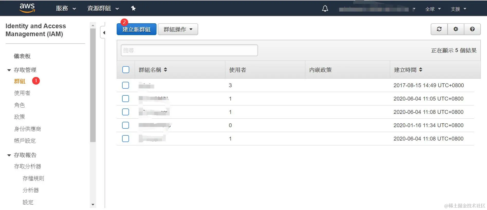The width and height of the screenshot is (487, 210).
Task: Click the user count 3 cell
Action: click(x=230, y=85)
